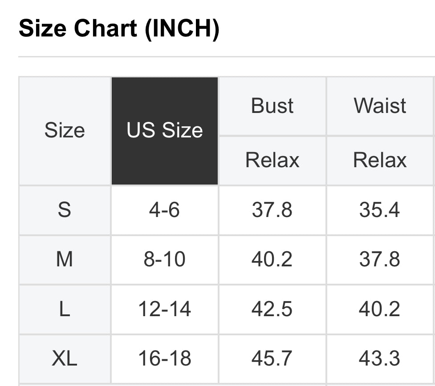The width and height of the screenshot is (435, 386).
Task: Select the Relax subheader under Bust
Action: point(272,160)
